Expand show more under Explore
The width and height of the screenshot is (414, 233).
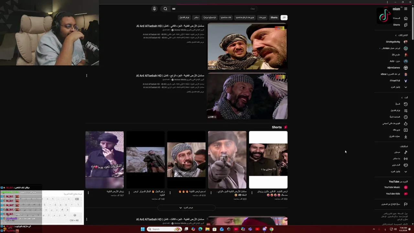[x=406, y=172]
